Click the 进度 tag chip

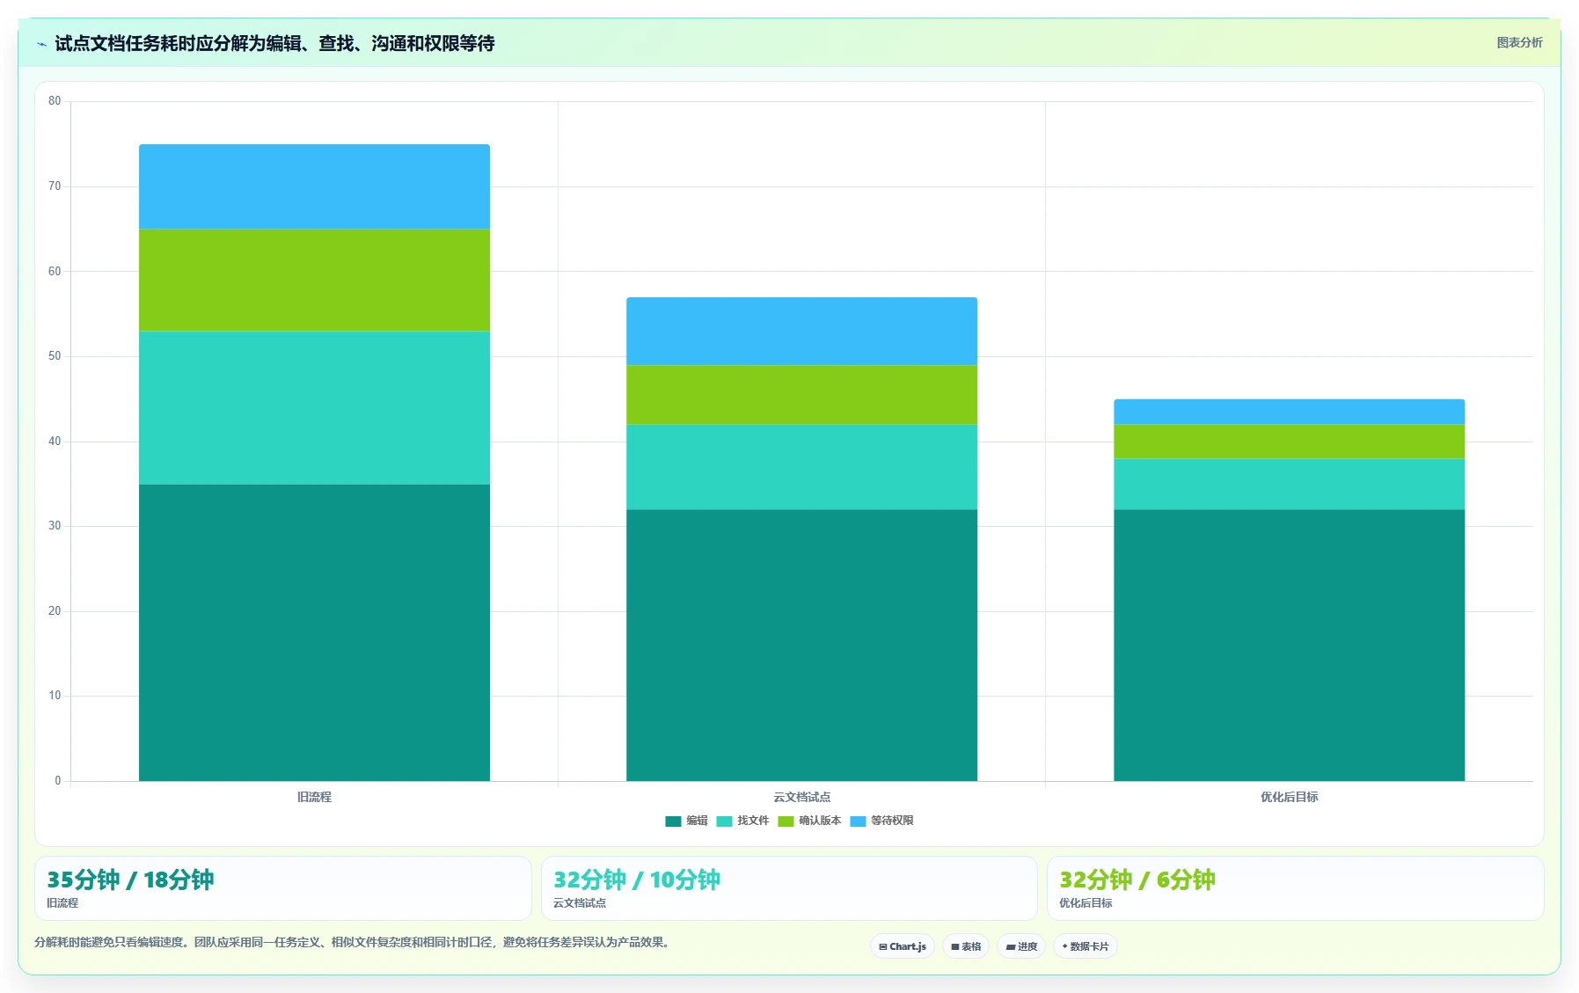click(x=1021, y=946)
